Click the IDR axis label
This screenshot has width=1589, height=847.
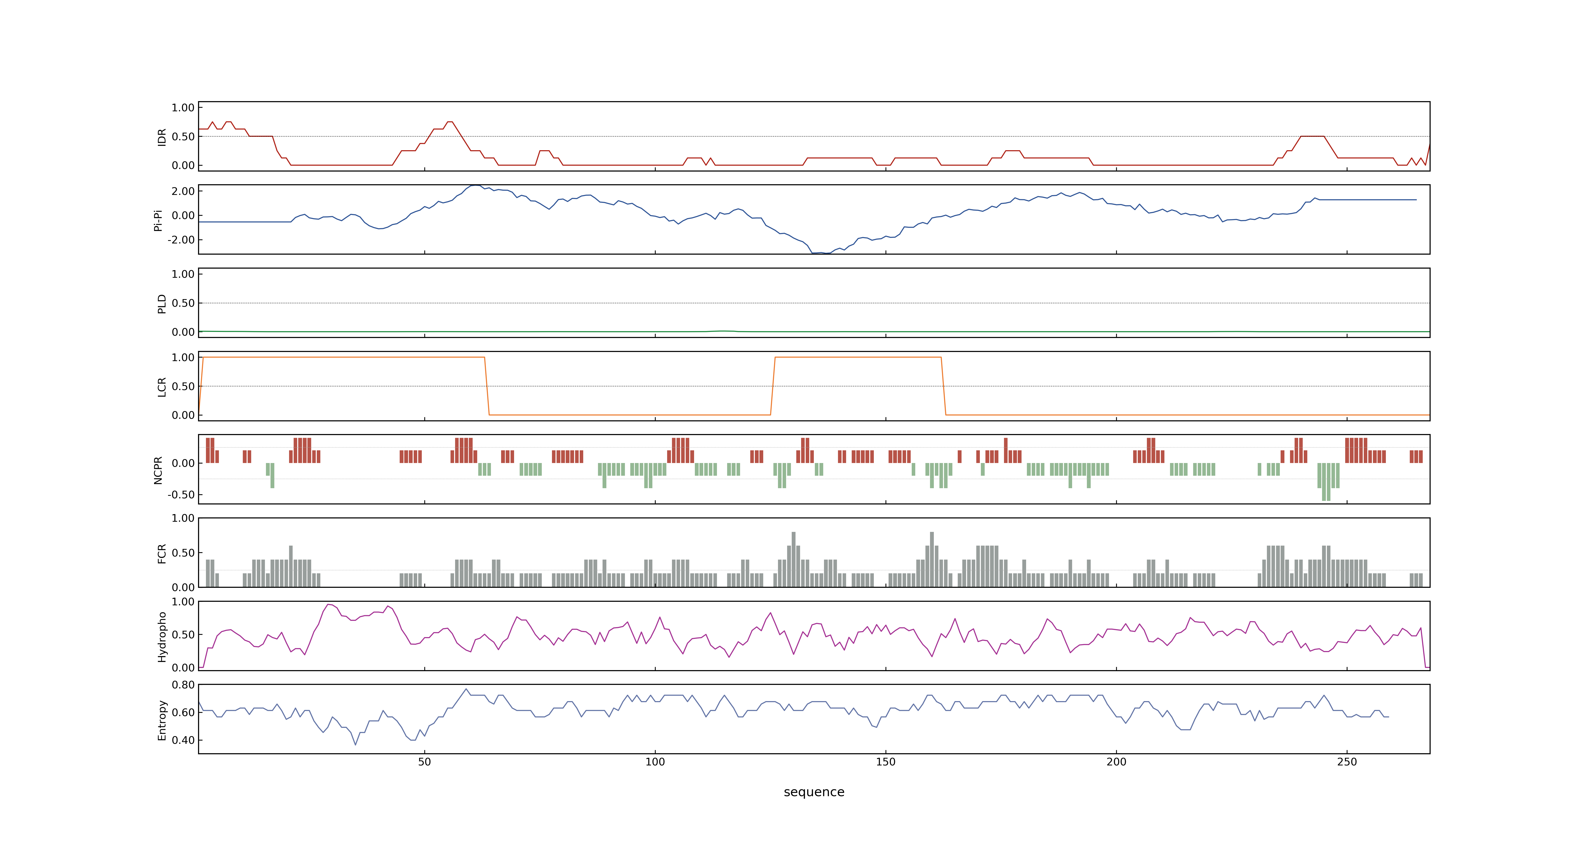162,137
